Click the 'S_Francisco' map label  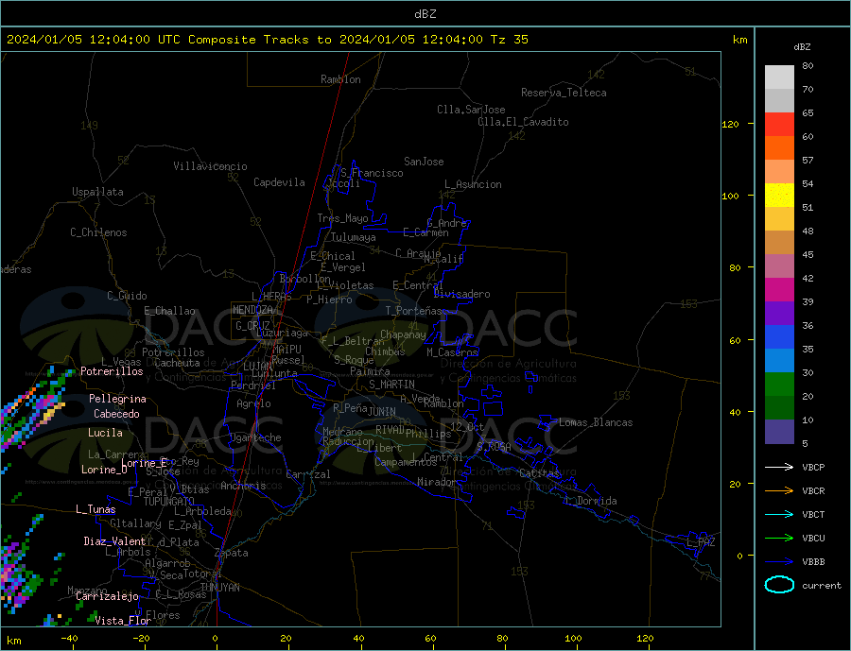(372, 173)
